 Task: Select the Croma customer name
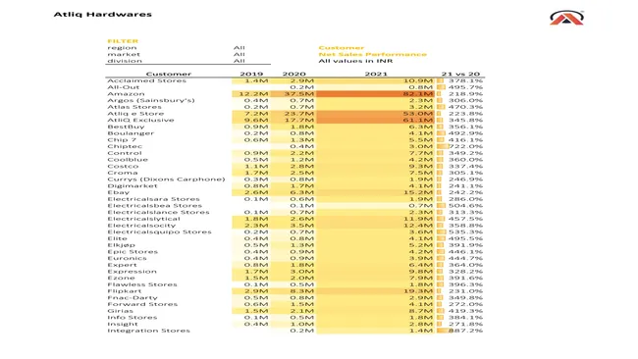tap(123, 173)
